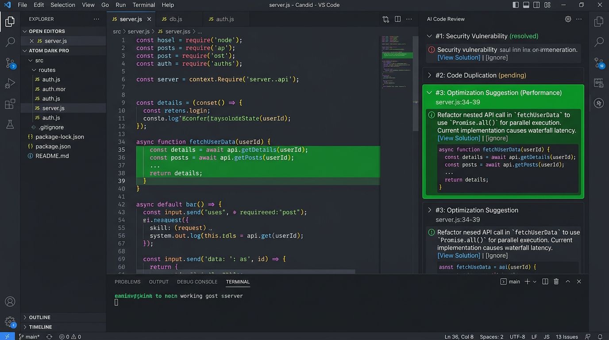Screen dimensions: 609x340
Task: Open the Selection menu
Action: [x=63, y=5]
